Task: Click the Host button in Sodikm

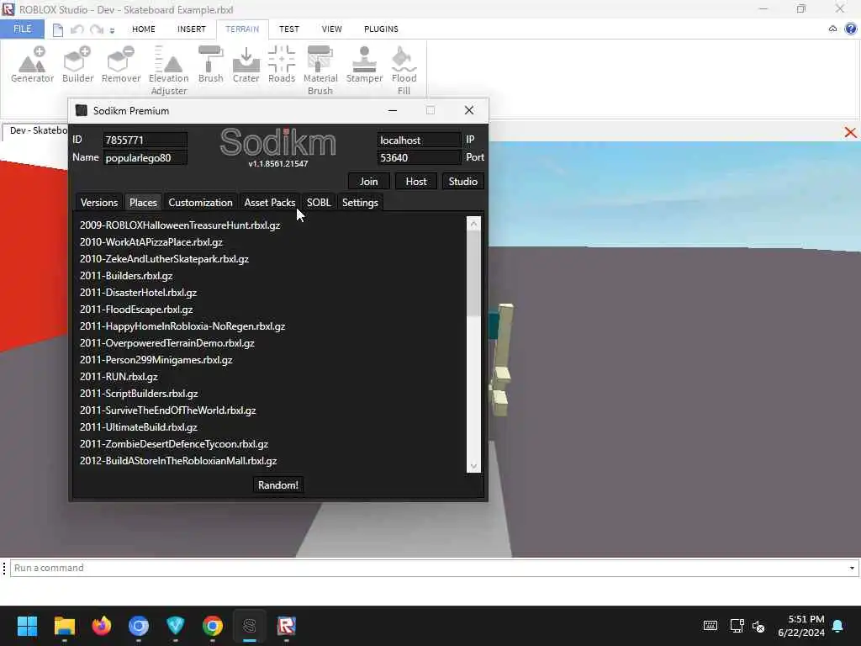Action: point(415,182)
